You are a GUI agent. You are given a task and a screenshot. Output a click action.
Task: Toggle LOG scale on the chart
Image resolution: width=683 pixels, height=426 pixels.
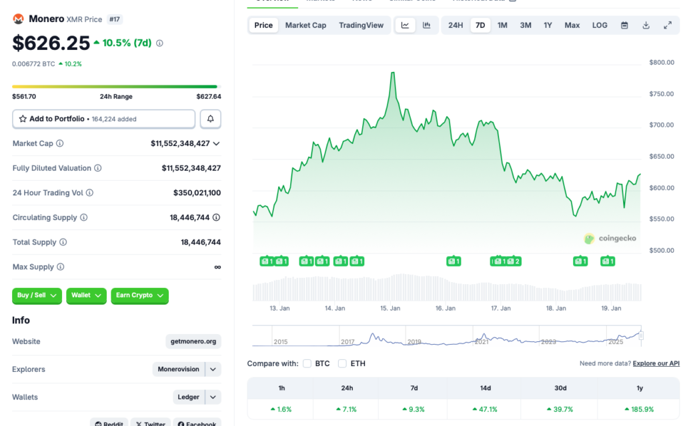(599, 25)
